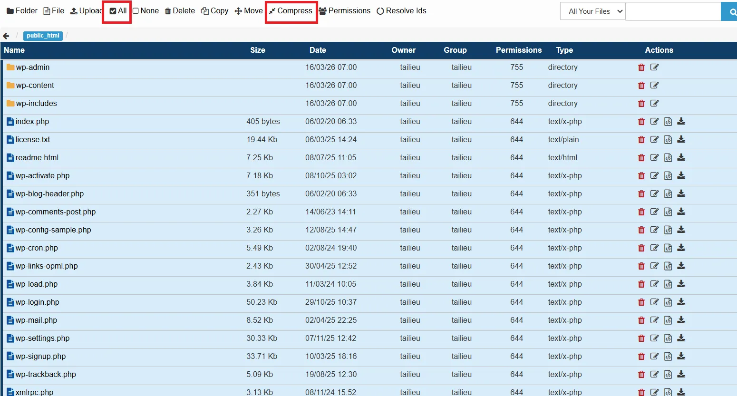
Task: Edit readme.html using its pencil icon
Action: 655,157
